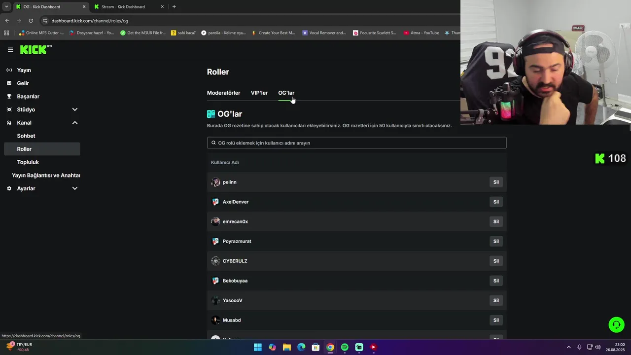Click the AxelDenver username

tap(236, 202)
